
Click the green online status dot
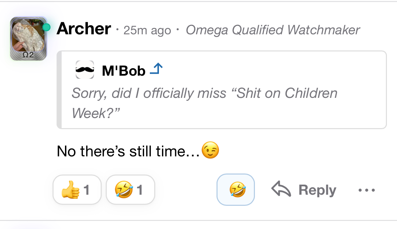[46, 27]
